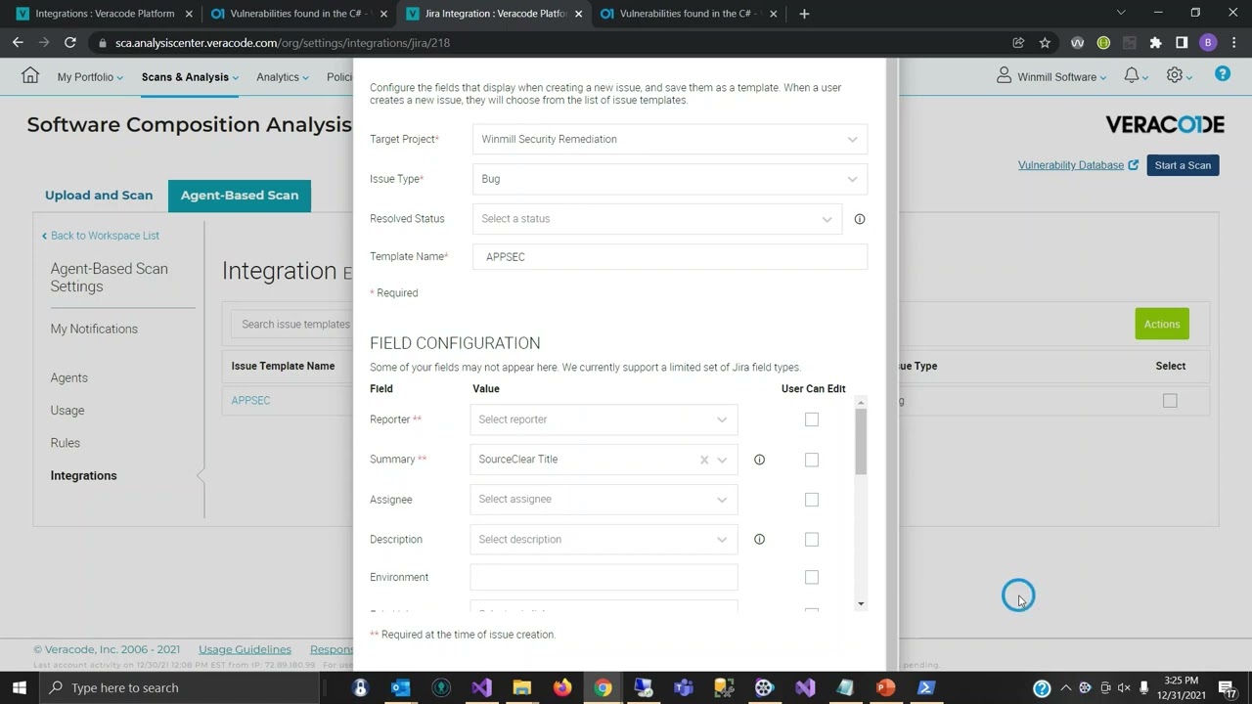Go back in browser history

click(18, 43)
